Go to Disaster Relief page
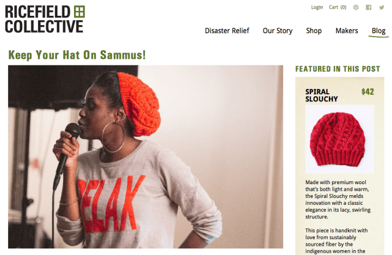Image resolution: width=392 pixels, height=255 pixels. [227, 31]
